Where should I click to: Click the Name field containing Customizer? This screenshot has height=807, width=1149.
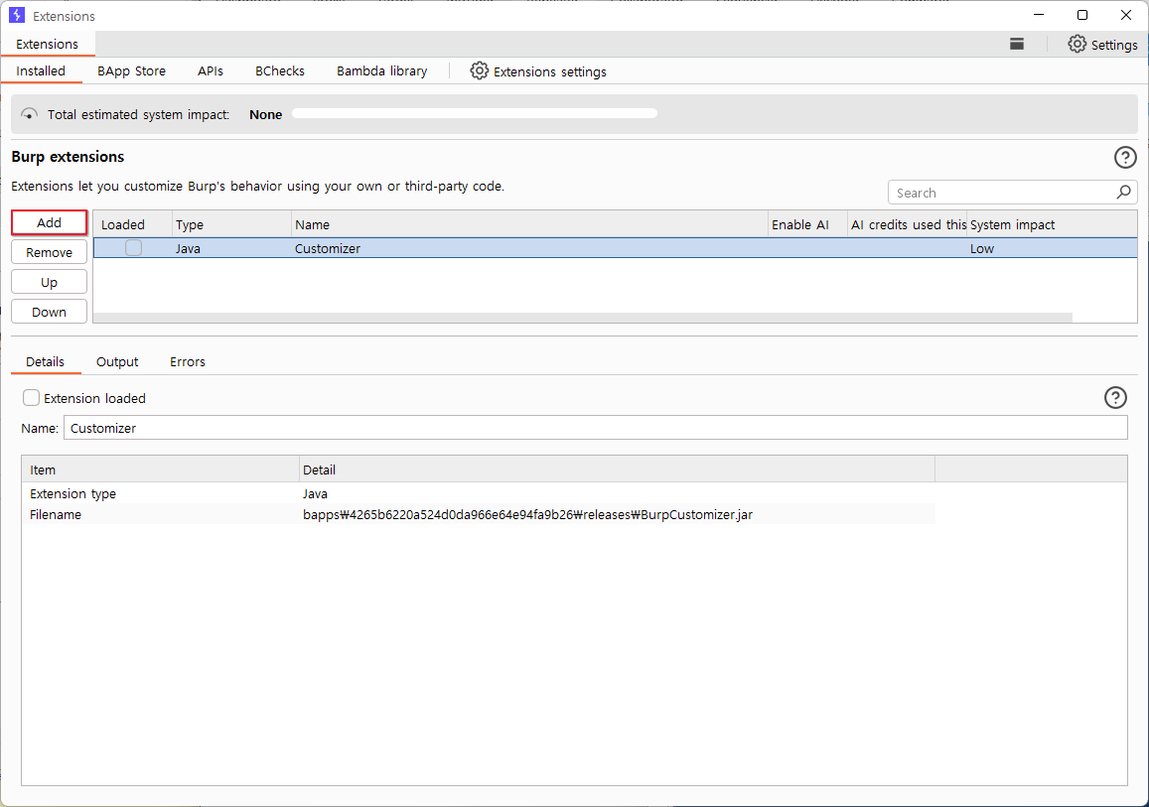click(x=595, y=428)
